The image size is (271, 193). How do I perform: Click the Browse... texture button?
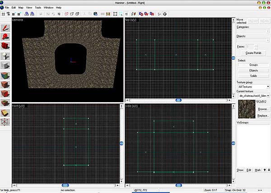tap(263, 109)
